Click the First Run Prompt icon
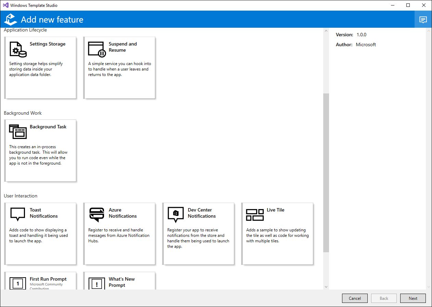 point(18,283)
